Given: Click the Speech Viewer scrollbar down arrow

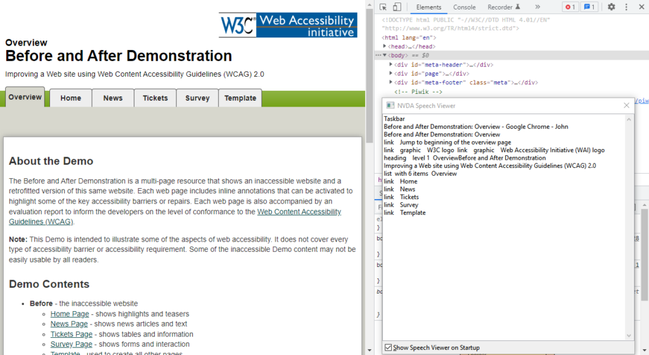Looking at the screenshot, I should [629, 335].
